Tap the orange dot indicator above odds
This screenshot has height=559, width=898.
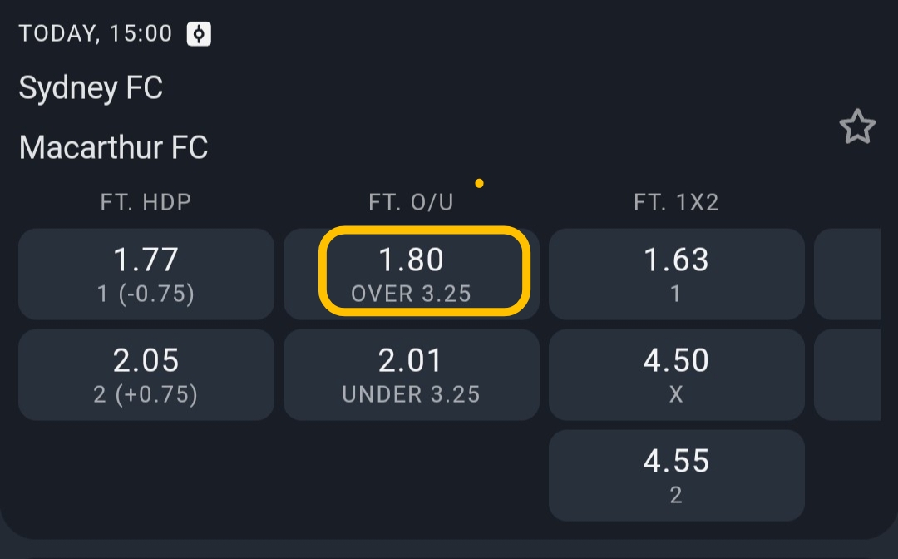pos(479,183)
